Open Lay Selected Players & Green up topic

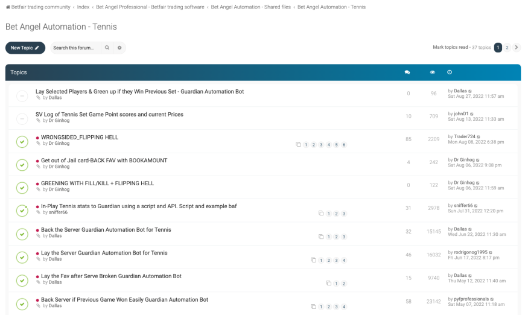pyautogui.click(x=139, y=91)
